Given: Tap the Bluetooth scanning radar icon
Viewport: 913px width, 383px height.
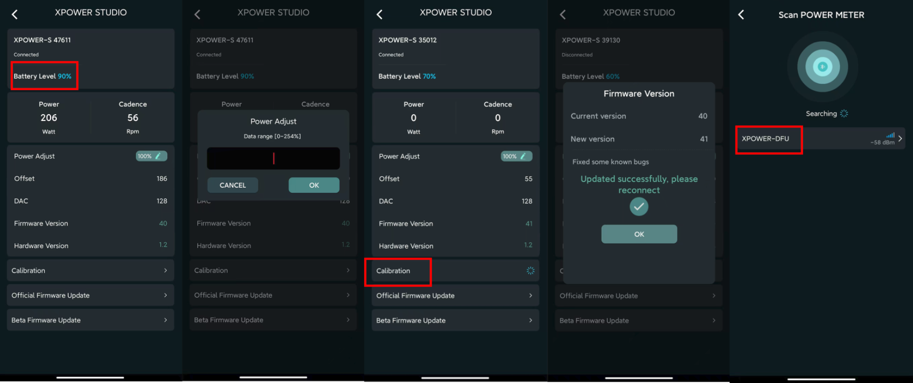Looking at the screenshot, I should click(822, 67).
